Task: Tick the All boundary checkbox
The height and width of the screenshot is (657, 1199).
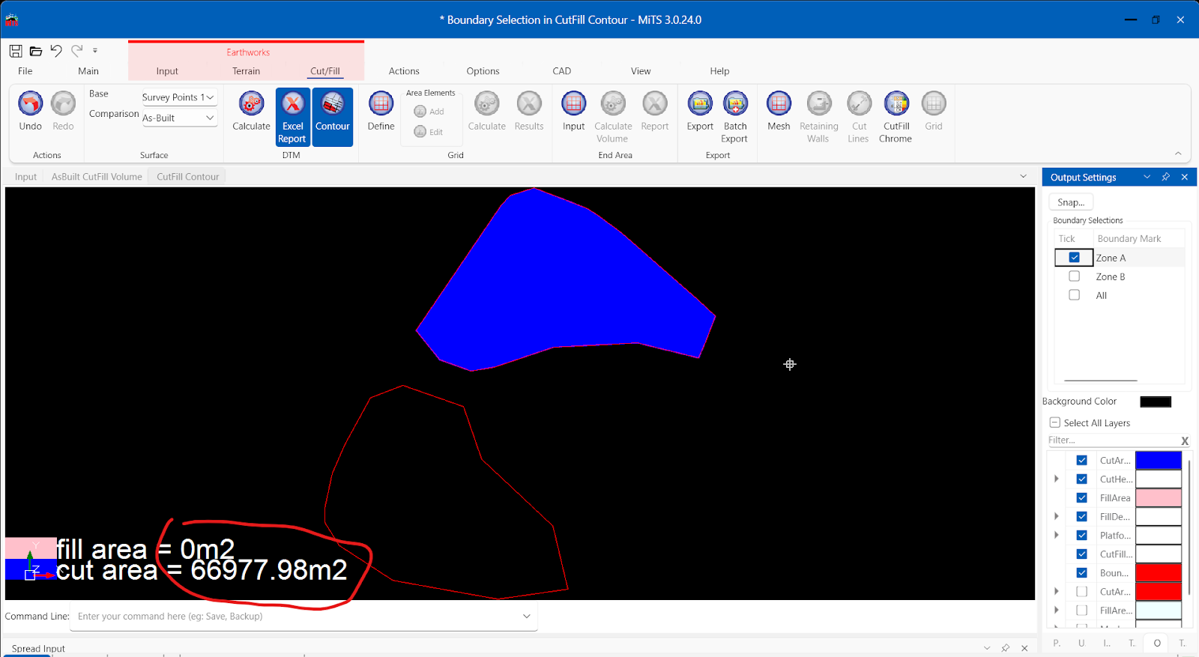Action: [1075, 295]
